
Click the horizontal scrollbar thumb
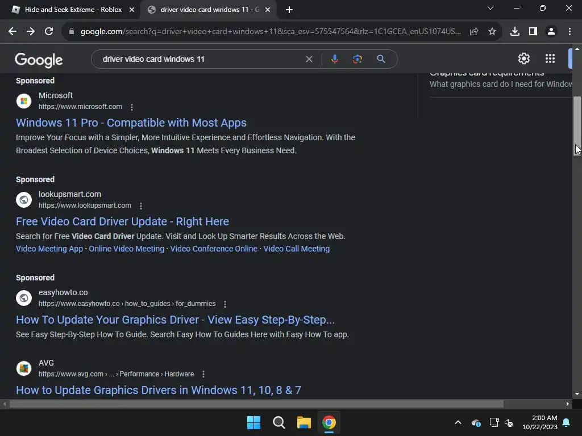pyautogui.click(x=256, y=404)
